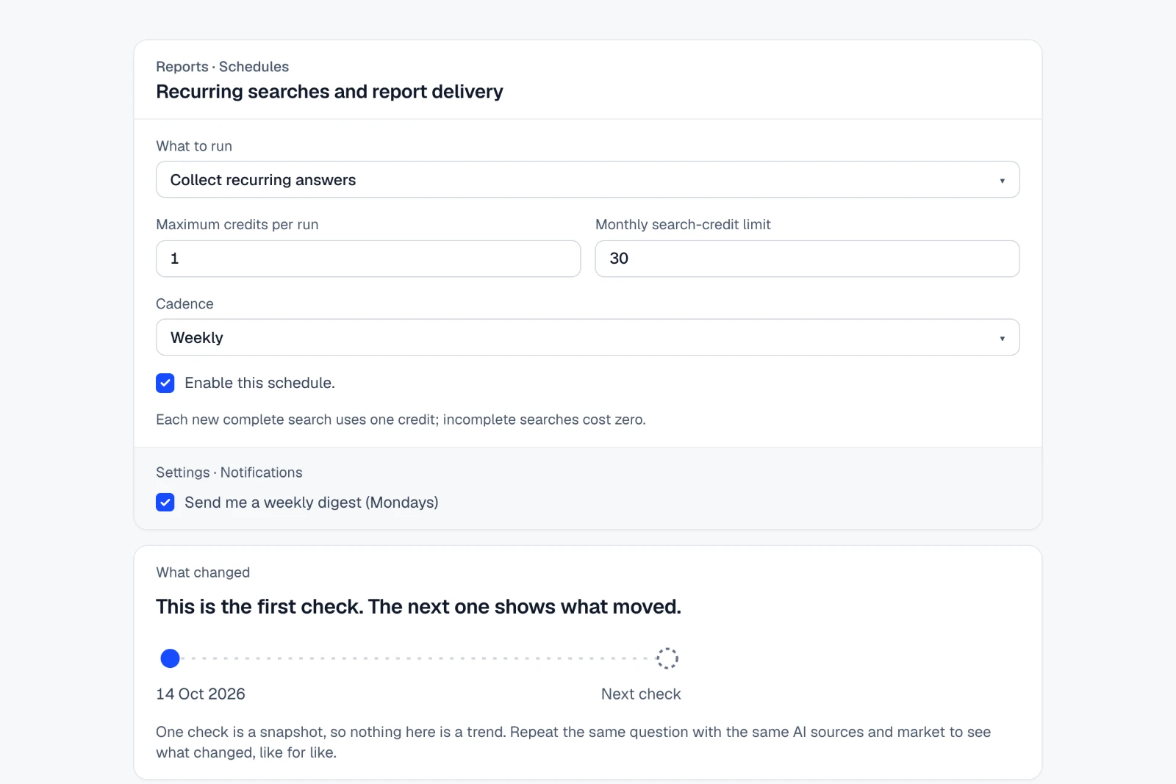Viewport: 1176px width, 784px height.
Task: Select the dashed Next check timeline marker
Action: click(x=667, y=658)
